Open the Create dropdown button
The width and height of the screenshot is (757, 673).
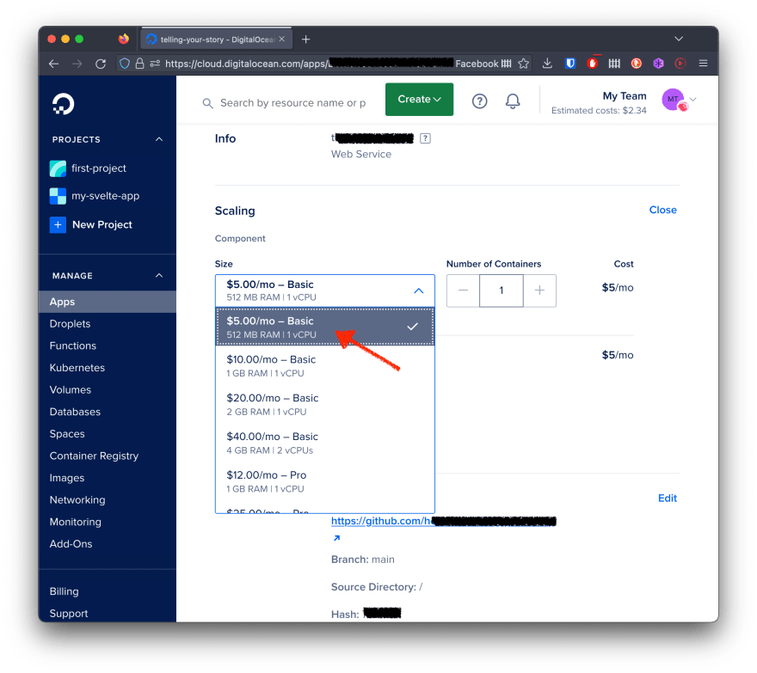(419, 100)
